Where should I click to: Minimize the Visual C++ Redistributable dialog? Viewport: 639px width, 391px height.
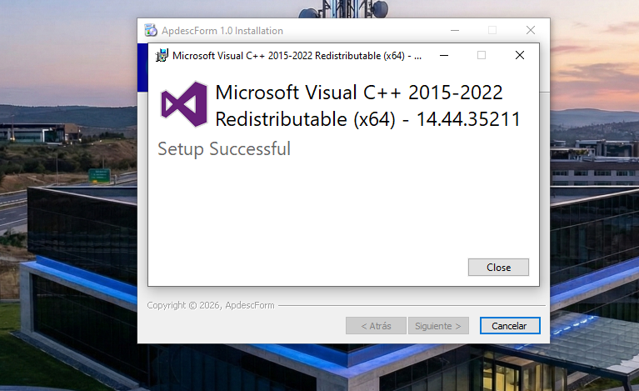(444, 56)
